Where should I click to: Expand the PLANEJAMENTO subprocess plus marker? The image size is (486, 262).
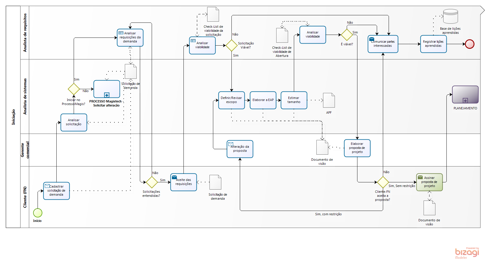(465, 100)
